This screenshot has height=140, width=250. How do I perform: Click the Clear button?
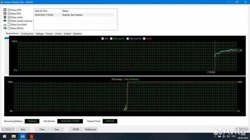click(x=42, y=129)
